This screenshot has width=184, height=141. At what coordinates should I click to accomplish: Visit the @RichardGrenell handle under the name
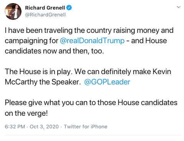tap(45, 15)
